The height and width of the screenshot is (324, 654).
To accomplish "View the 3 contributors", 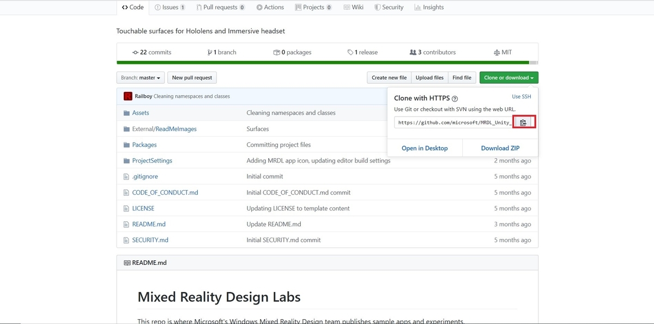I will 433,52.
